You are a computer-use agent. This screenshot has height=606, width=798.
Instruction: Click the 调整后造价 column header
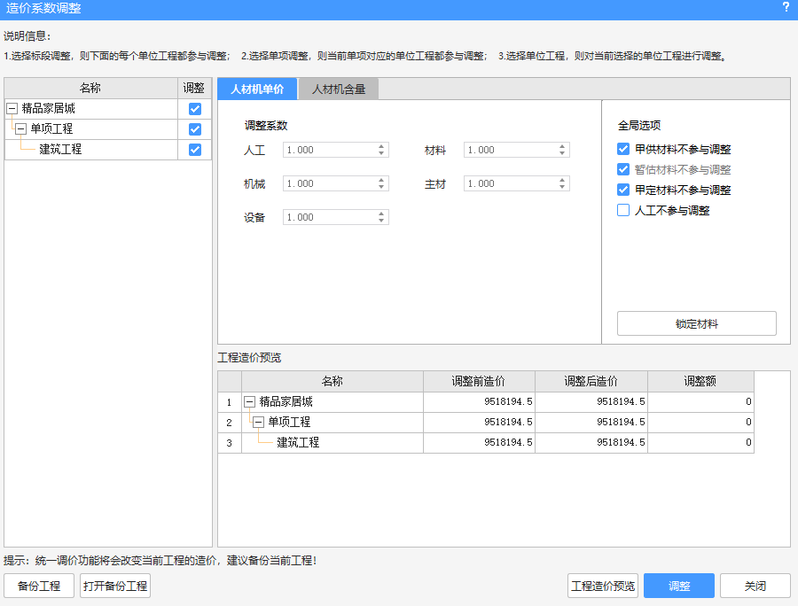pyautogui.click(x=591, y=381)
